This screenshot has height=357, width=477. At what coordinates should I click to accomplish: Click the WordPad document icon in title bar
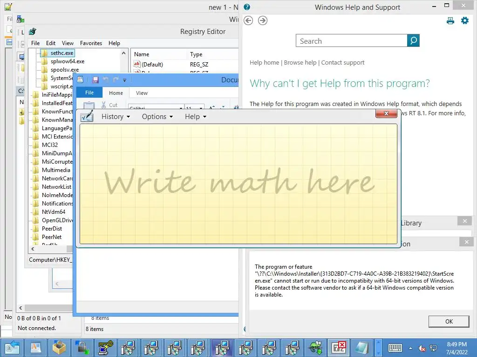click(x=80, y=79)
